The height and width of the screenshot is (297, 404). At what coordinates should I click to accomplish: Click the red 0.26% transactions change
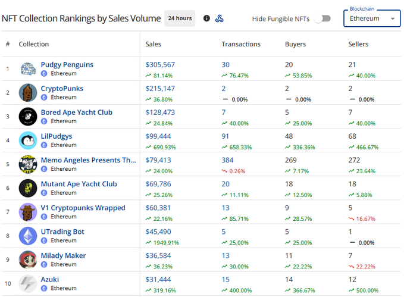(x=233, y=171)
